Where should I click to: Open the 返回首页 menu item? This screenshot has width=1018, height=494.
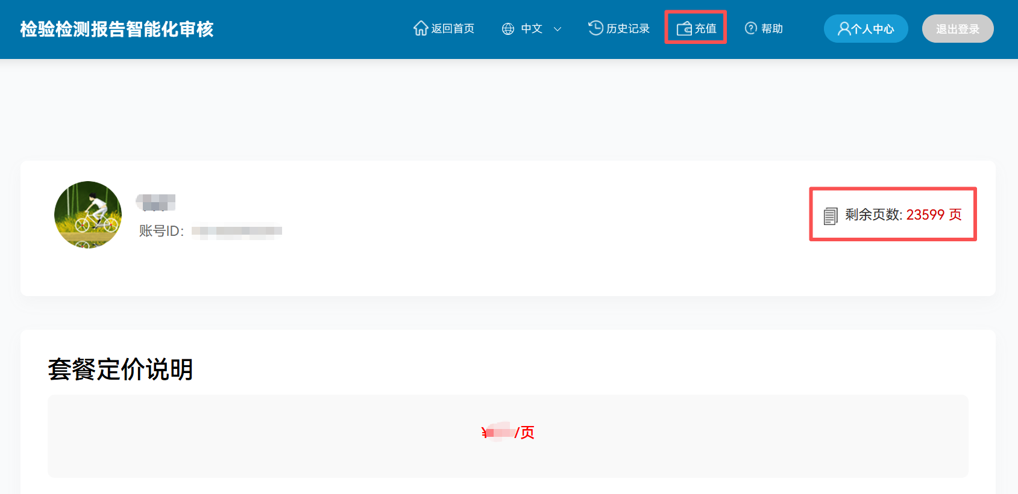tap(453, 29)
